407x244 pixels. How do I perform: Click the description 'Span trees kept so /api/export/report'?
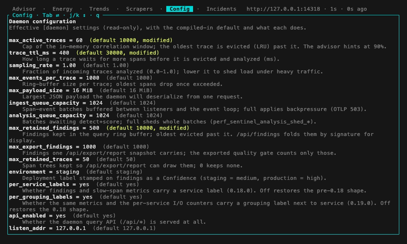click(x=132, y=166)
